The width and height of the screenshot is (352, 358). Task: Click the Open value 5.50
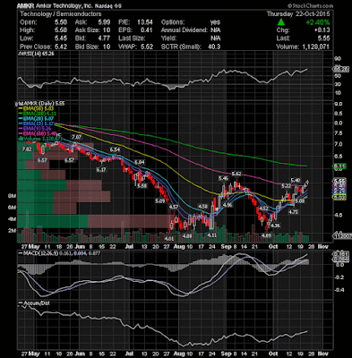[x=61, y=22]
